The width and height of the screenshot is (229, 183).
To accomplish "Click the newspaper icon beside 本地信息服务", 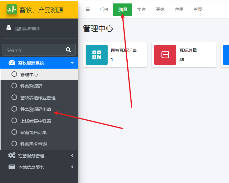I will click(x=12, y=167).
